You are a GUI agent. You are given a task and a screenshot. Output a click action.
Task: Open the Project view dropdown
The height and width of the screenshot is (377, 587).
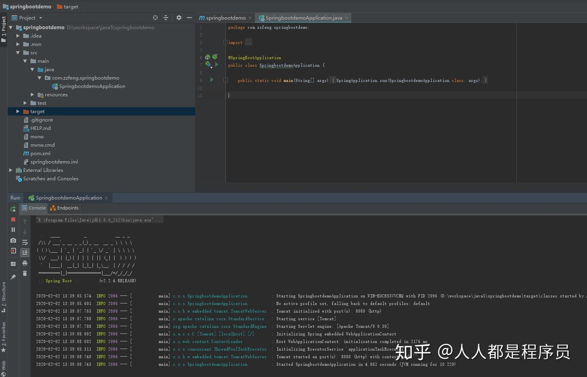[x=40, y=18]
